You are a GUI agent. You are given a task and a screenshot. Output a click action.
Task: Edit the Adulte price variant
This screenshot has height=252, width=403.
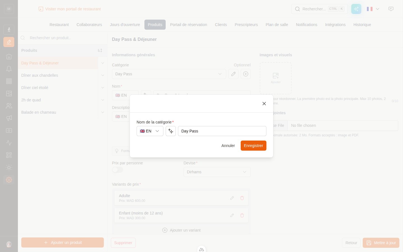[232, 198]
